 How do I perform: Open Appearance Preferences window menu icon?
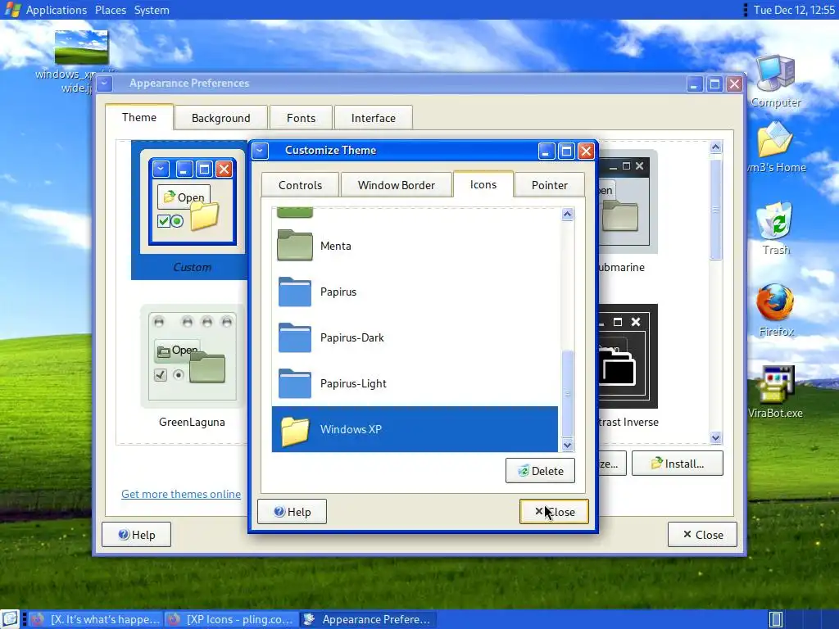[x=105, y=84]
